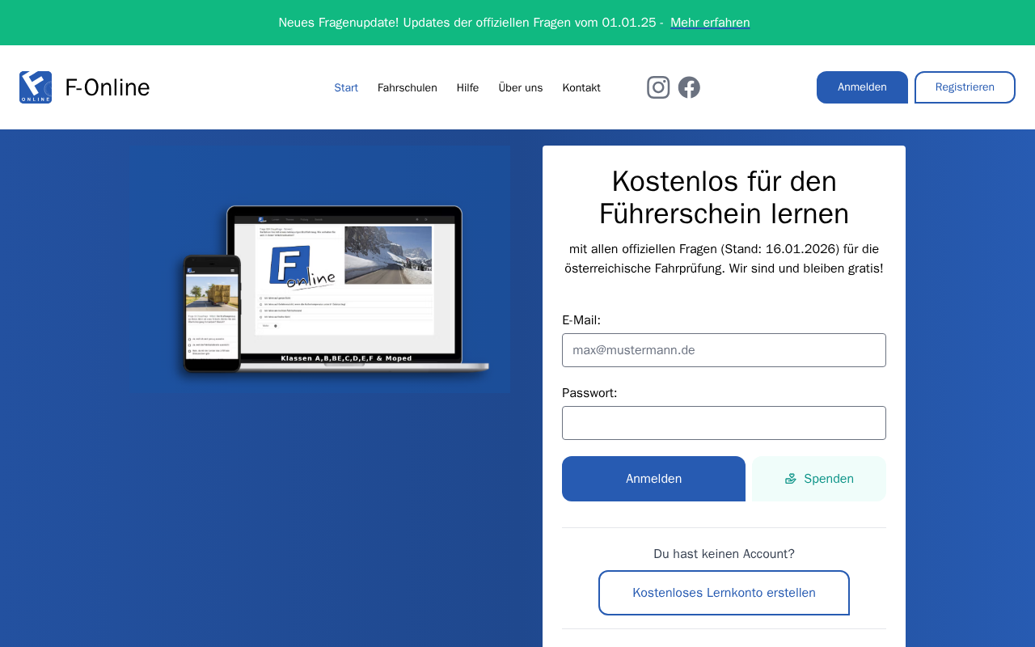Select Kostenloses Lernkonto erstellen
The image size is (1035, 647).
(724, 593)
